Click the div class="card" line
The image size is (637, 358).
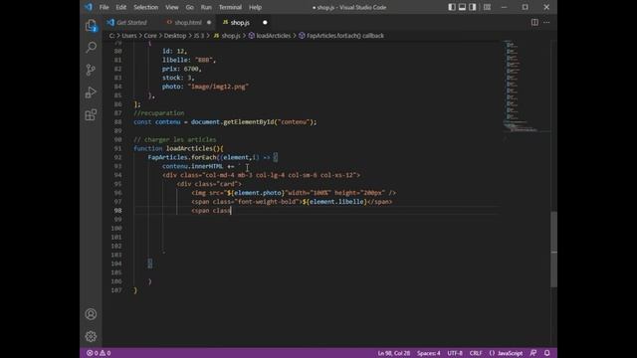209,184
